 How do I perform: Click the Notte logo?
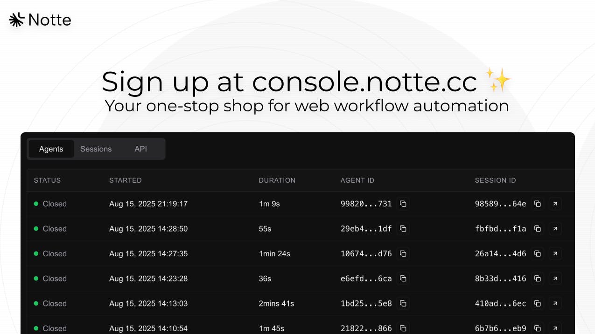[x=40, y=20]
